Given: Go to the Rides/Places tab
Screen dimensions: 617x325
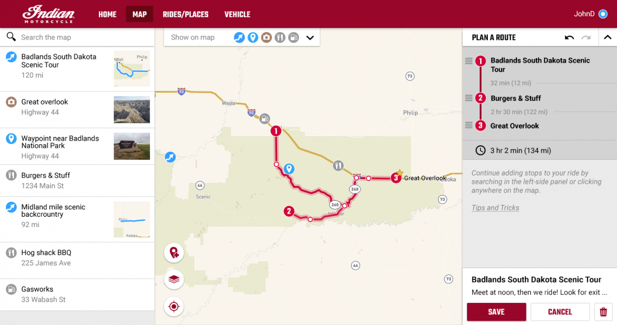Looking at the screenshot, I should 186,14.
